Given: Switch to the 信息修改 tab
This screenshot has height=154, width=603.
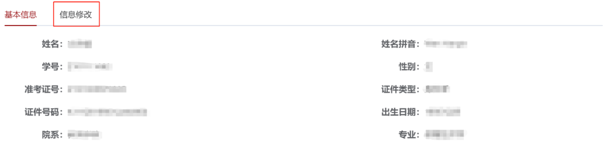Looking at the screenshot, I should [76, 15].
